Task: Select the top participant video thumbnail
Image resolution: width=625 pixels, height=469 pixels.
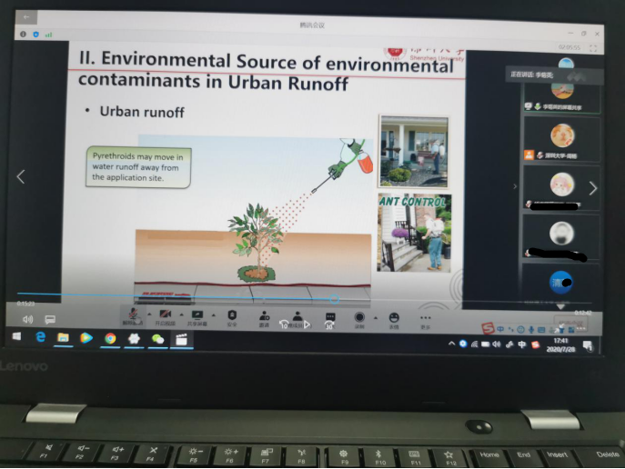Action: [x=564, y=89]
